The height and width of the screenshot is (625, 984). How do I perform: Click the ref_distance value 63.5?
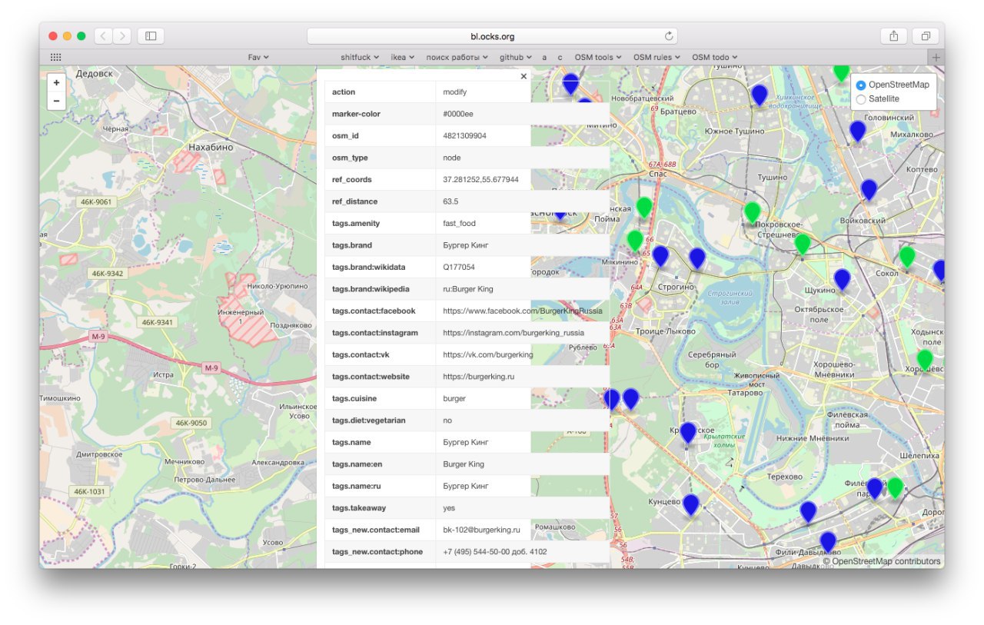click(x=450, y=201)
